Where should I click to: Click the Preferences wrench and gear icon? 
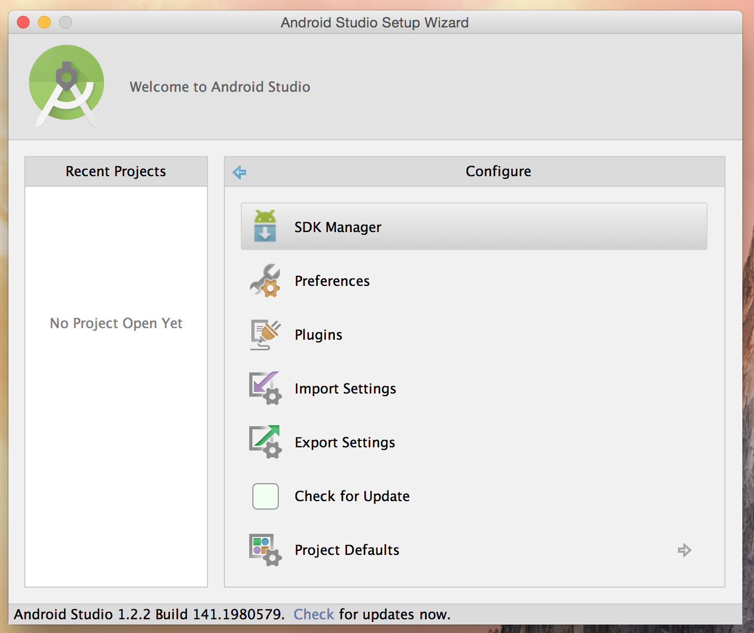click(x=265, y=281)
